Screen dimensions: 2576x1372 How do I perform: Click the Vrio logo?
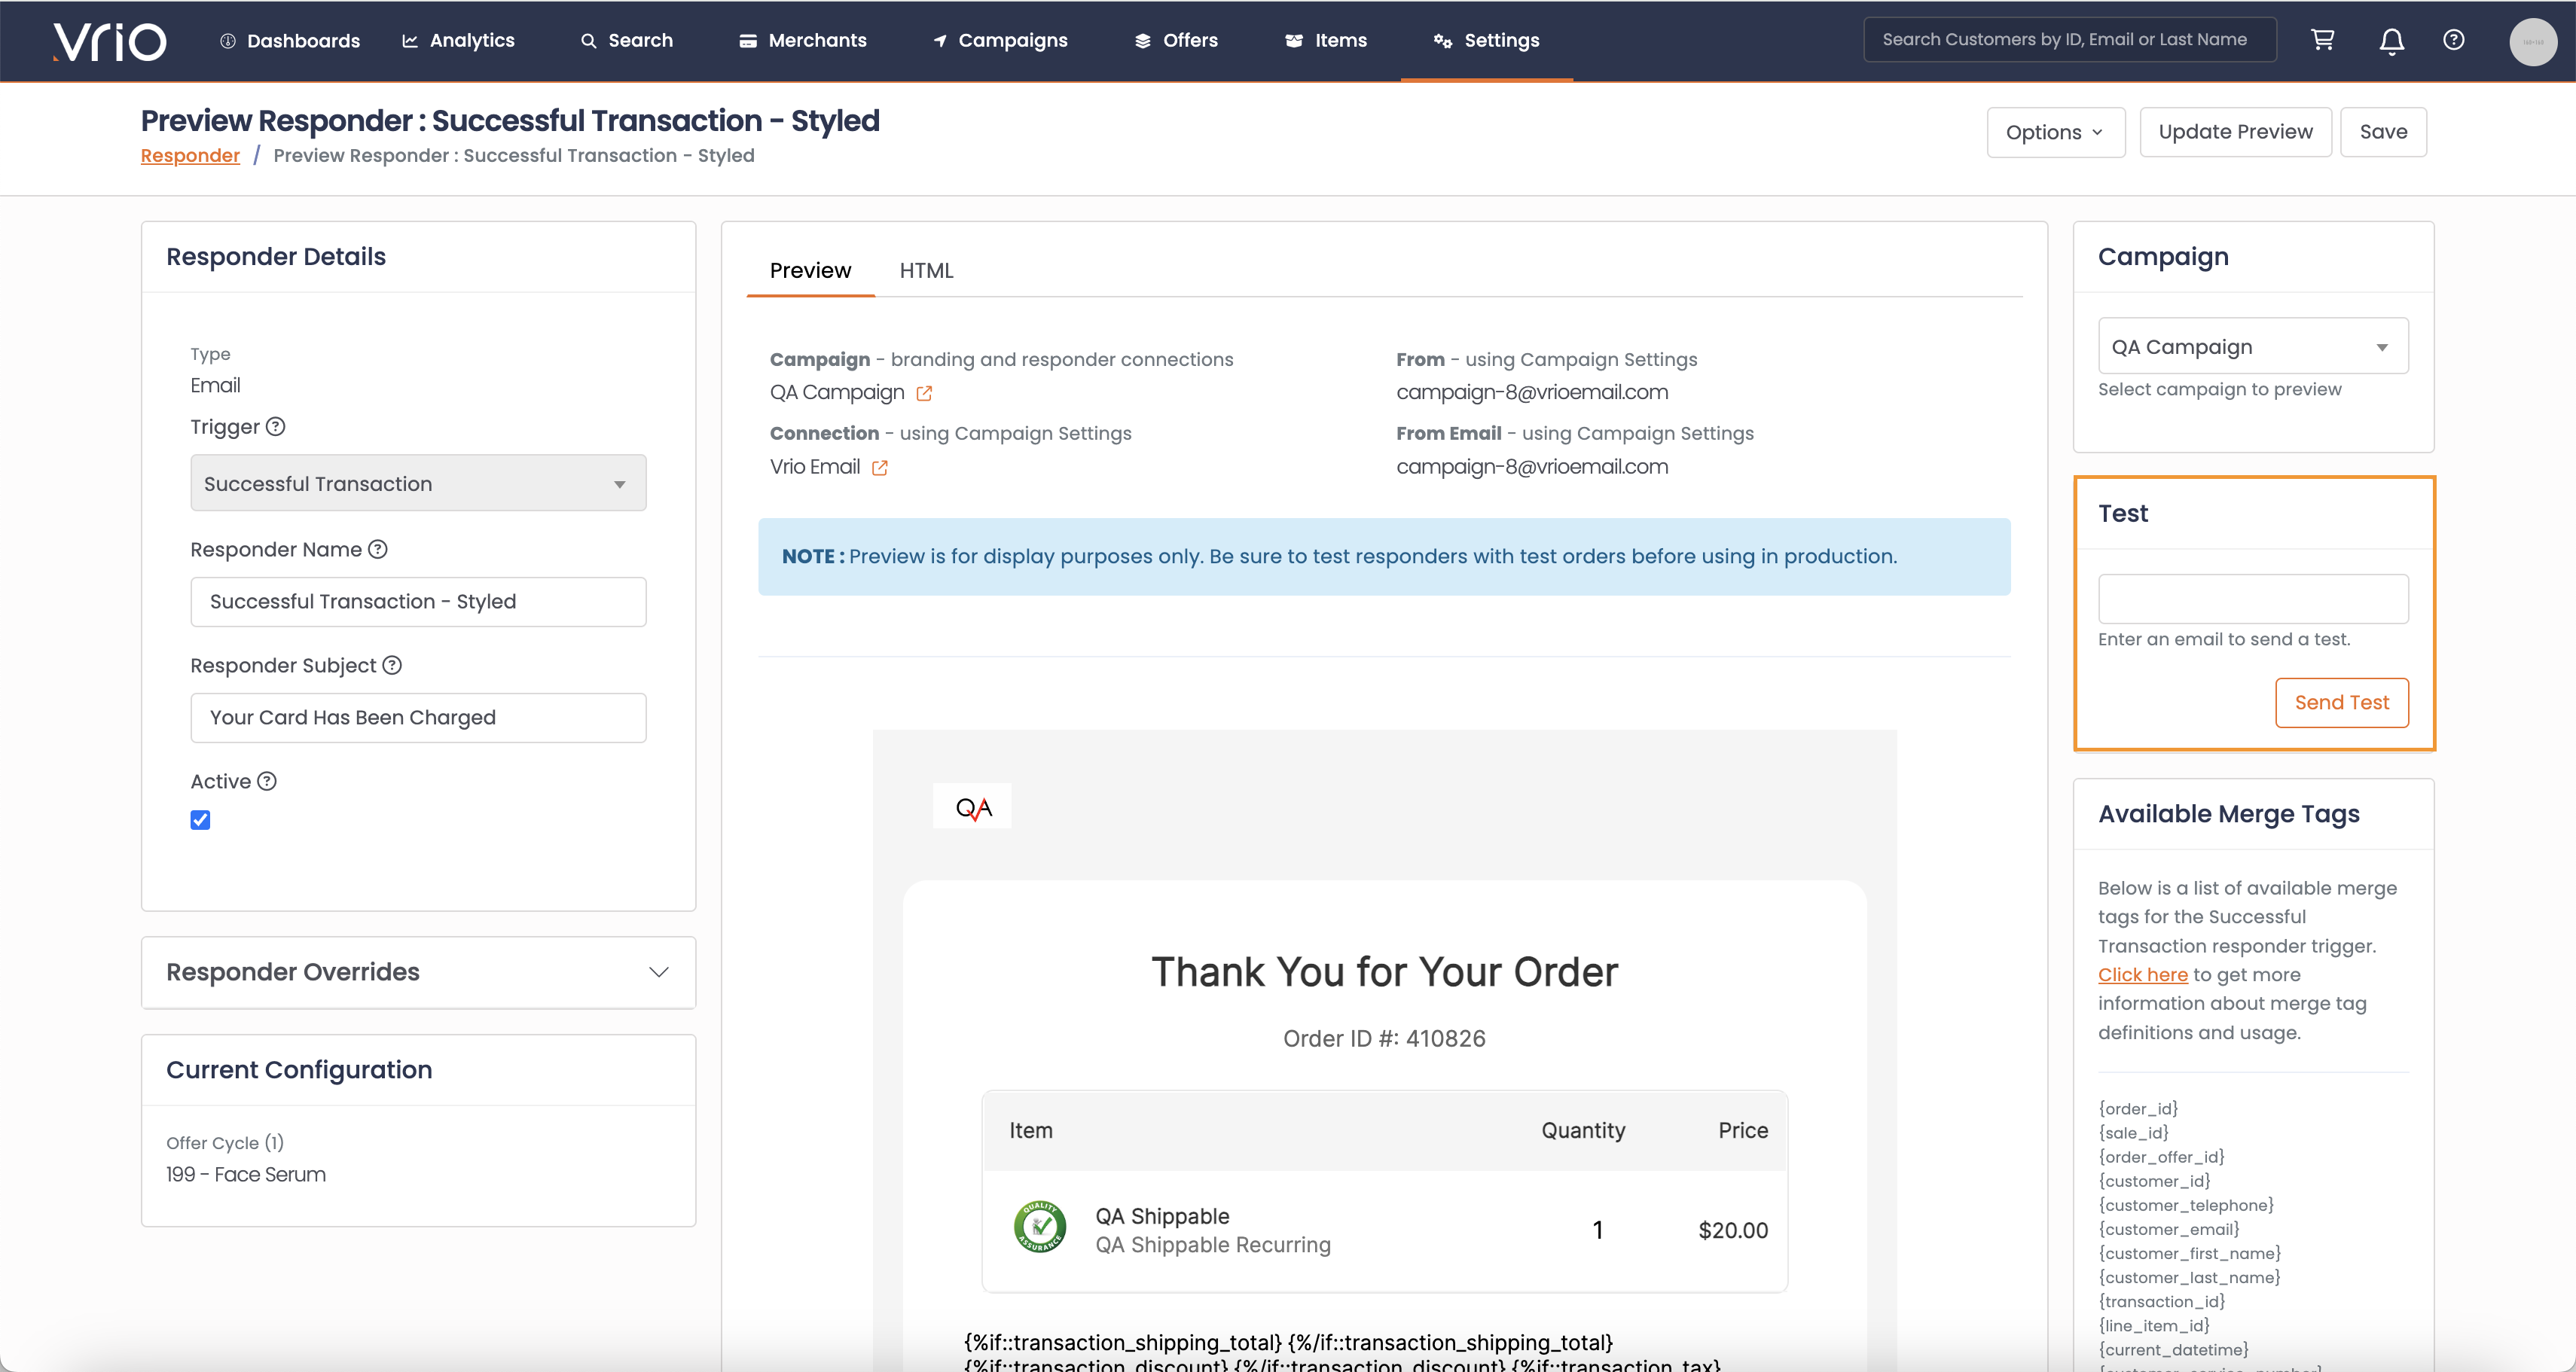pyautogui.click(x=110, y=41)
